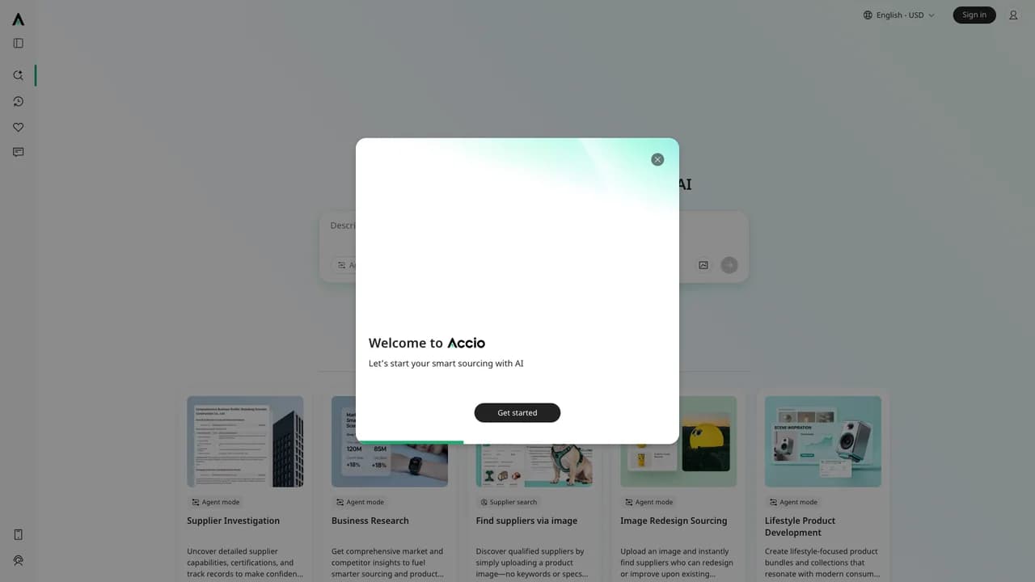Click the Supplier search tag
Viewport: 1035px width, 582px height.
point(509,502)
